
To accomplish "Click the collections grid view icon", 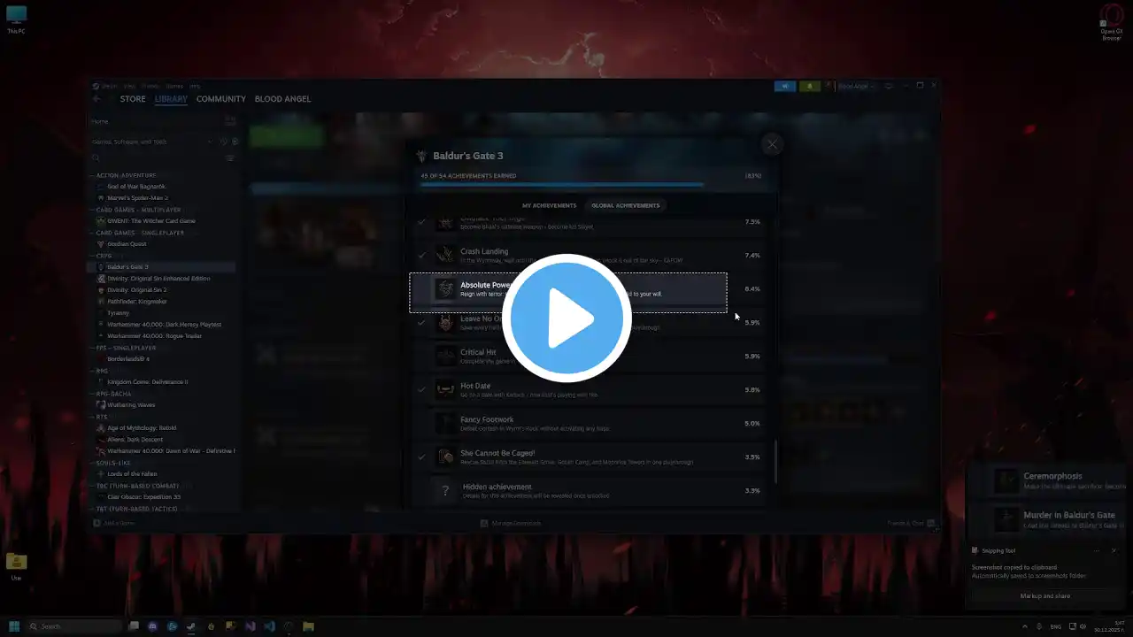I will click(x=230, y=121).
